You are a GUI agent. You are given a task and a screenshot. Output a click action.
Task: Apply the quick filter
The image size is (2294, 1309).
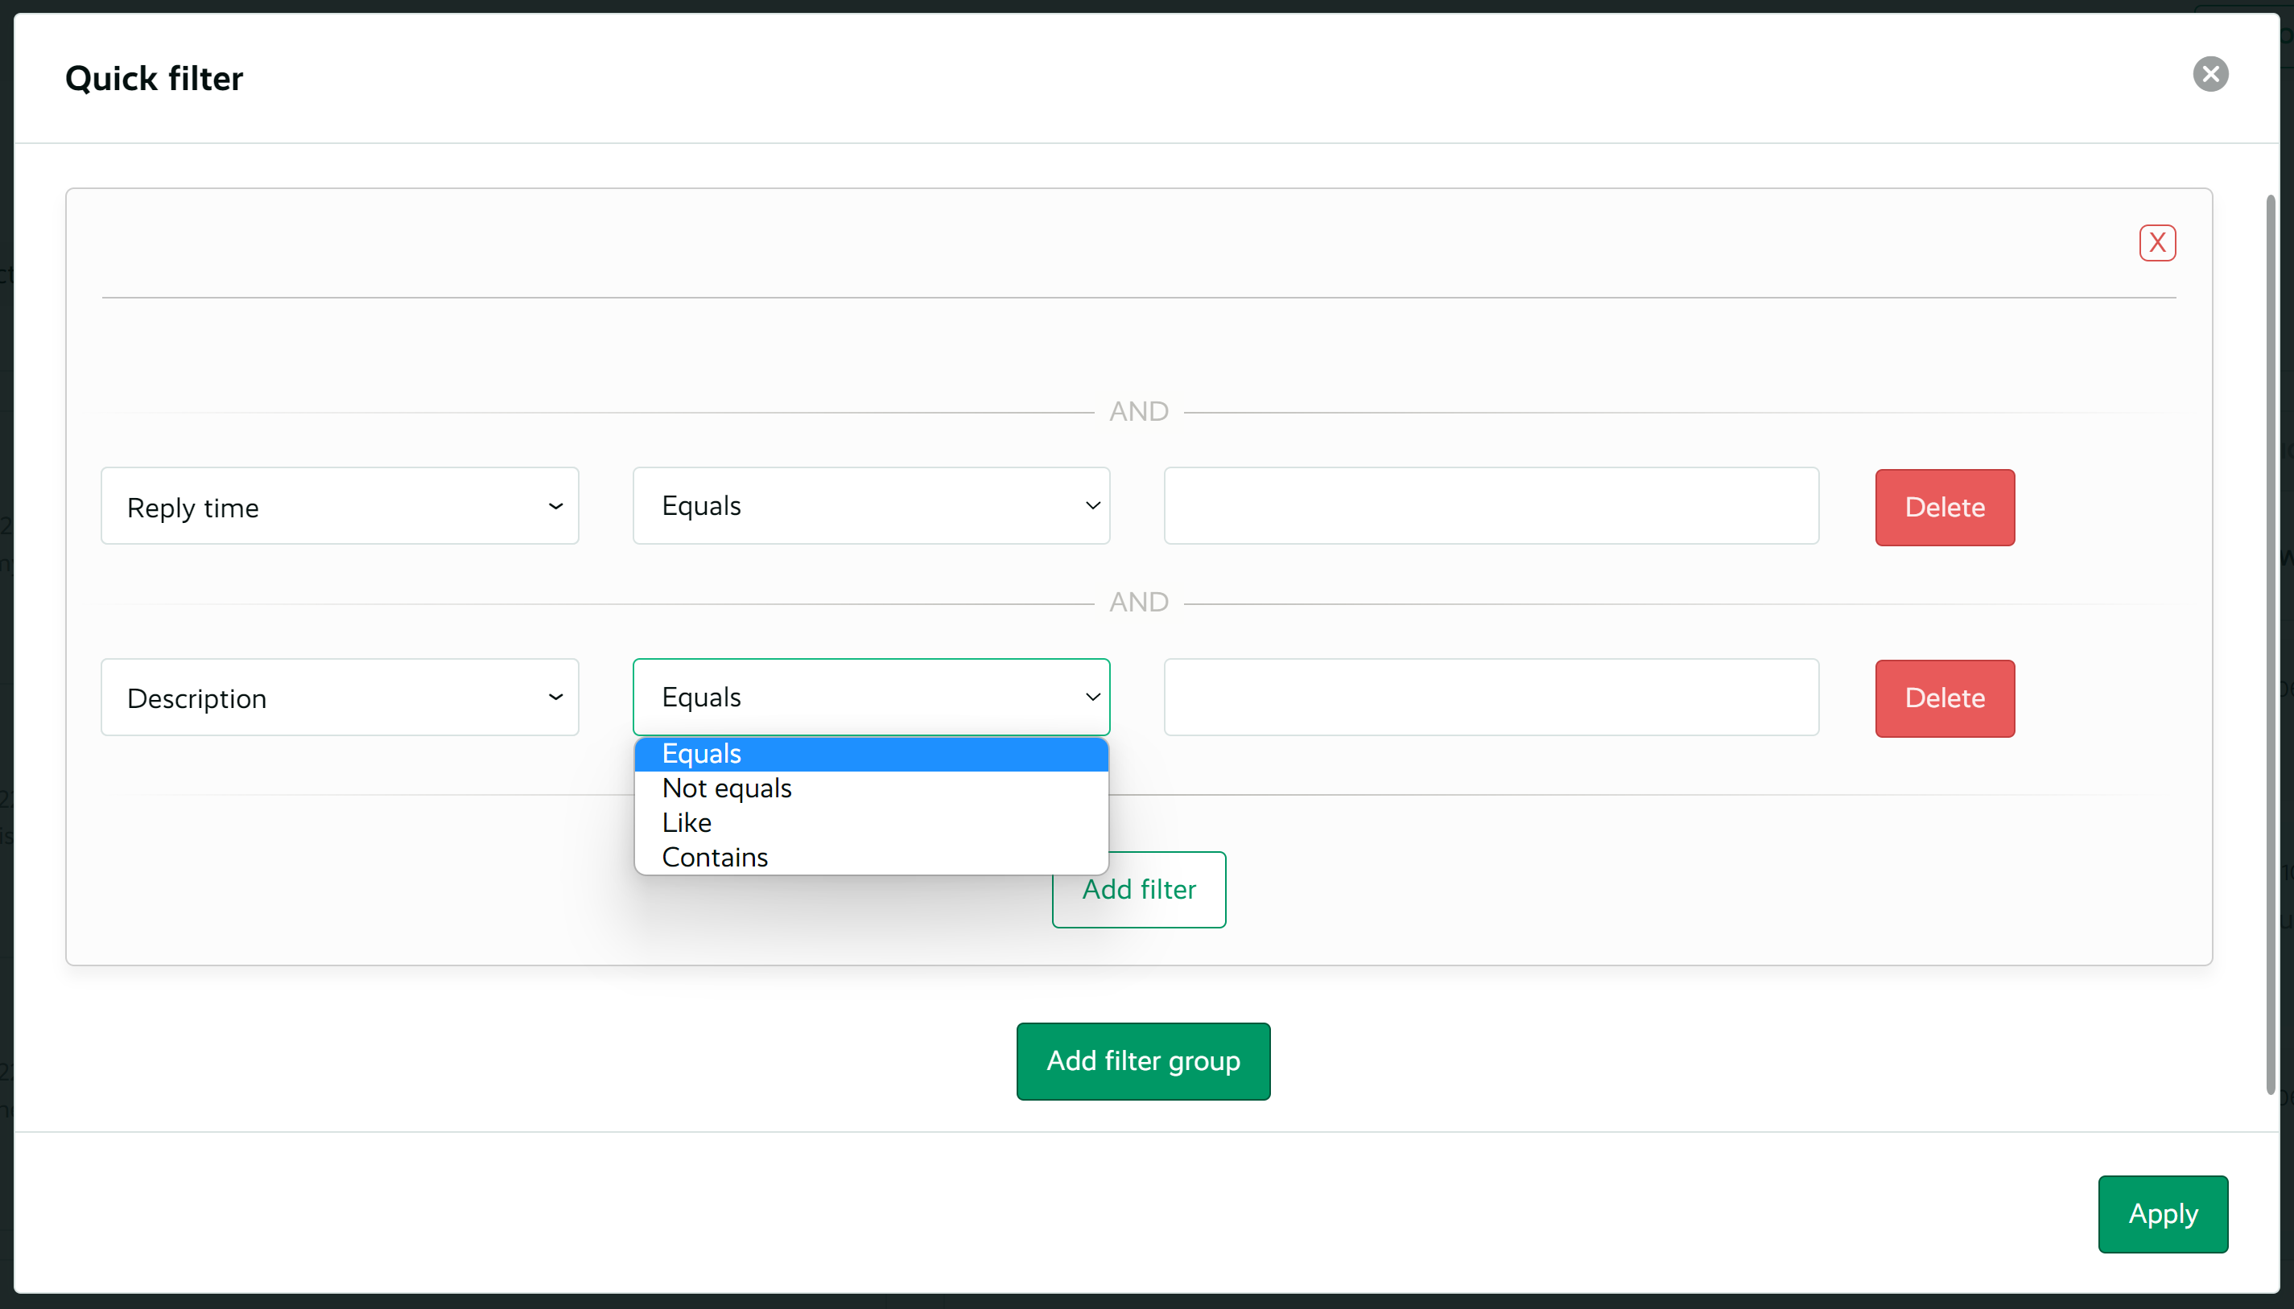point(2162,1214)
